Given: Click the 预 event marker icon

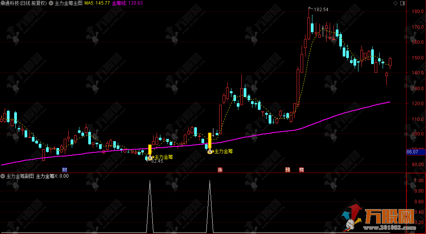Looking at the screenshot, I should tap(287, 170).
